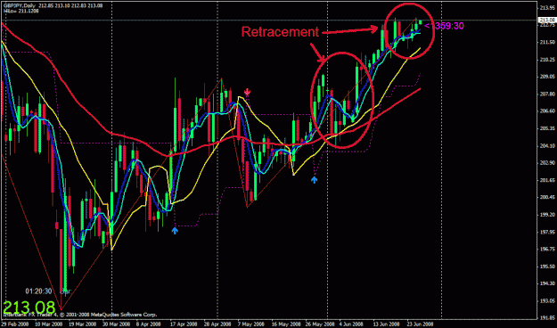
Task: Click the 206.60 price axis label
Action: point(547,111)
